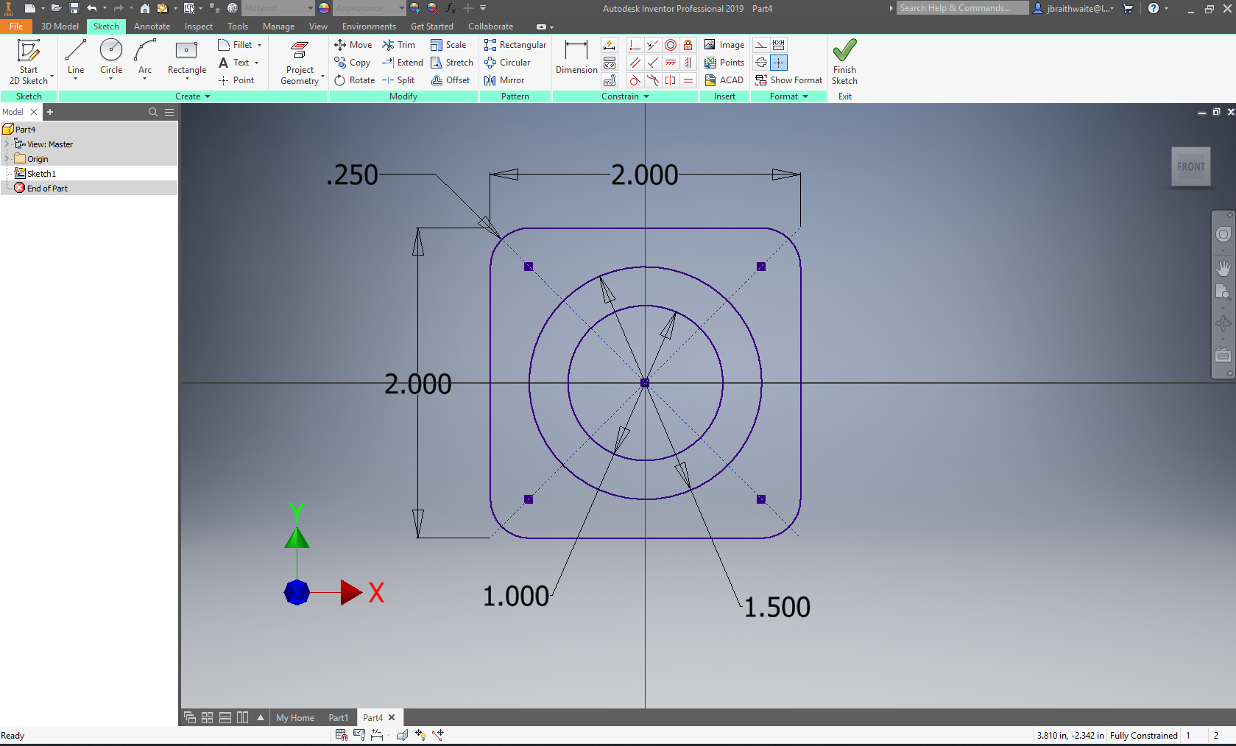
Task: Click the Pan hand icon in navigation bar
Action: point(1223,268)
